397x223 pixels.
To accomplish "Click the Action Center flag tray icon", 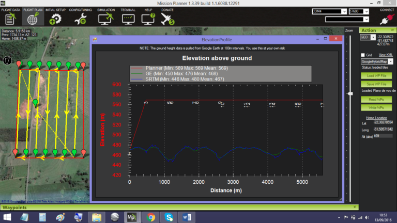I will pos(346,217).
